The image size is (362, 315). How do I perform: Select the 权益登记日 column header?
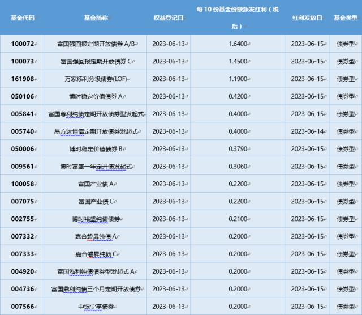coord(168,18)
